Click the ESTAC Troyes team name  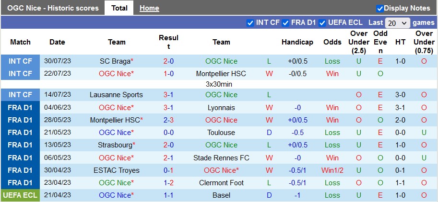point(117,170)
